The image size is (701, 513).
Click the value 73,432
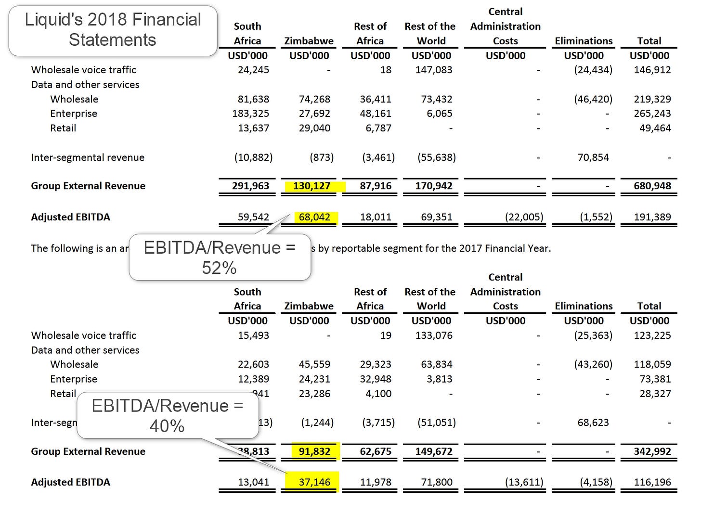(x=437, y=99)
